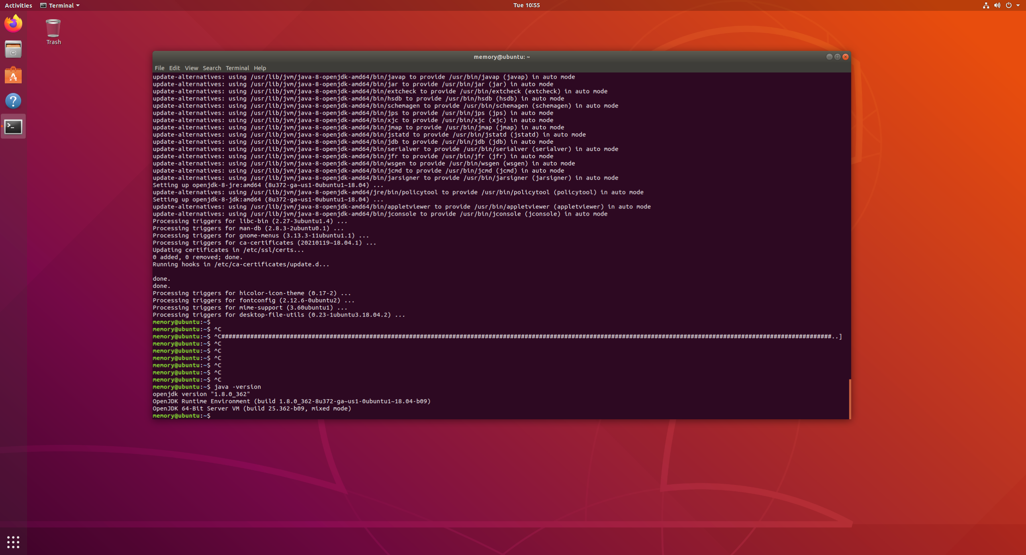Open Firefox from the dock
The height and width of the screenshot is (555, 1026).
click(13, 23)
